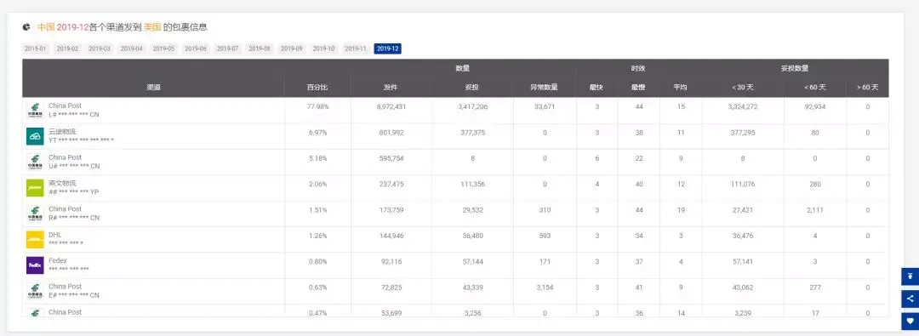Screen dimensions: 919x336
Task: Click the 云途物流 teal logo
Action: click(x=35, y=136)
